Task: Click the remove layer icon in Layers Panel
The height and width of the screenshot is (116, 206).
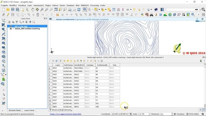Action: 34,22
